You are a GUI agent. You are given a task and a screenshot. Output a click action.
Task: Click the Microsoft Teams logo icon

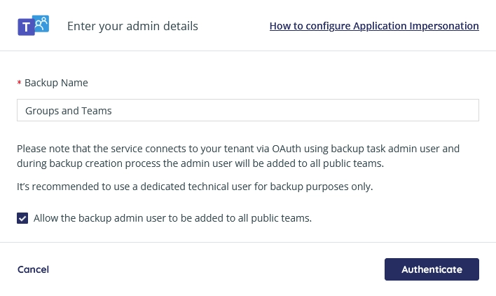click(x=33, y=25)
